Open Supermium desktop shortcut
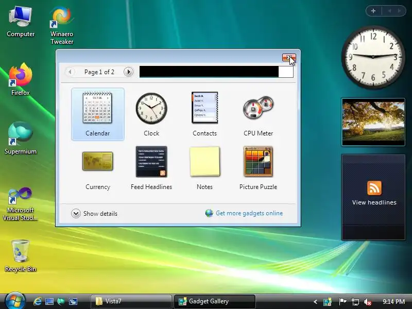This screenshot has height=309, width=412. tap(21, 138)
